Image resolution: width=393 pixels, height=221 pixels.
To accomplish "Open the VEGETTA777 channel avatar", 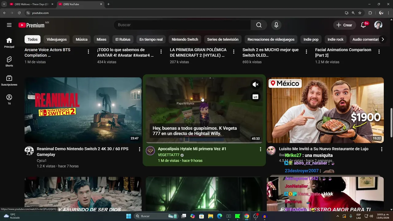I will coord(150,151).
